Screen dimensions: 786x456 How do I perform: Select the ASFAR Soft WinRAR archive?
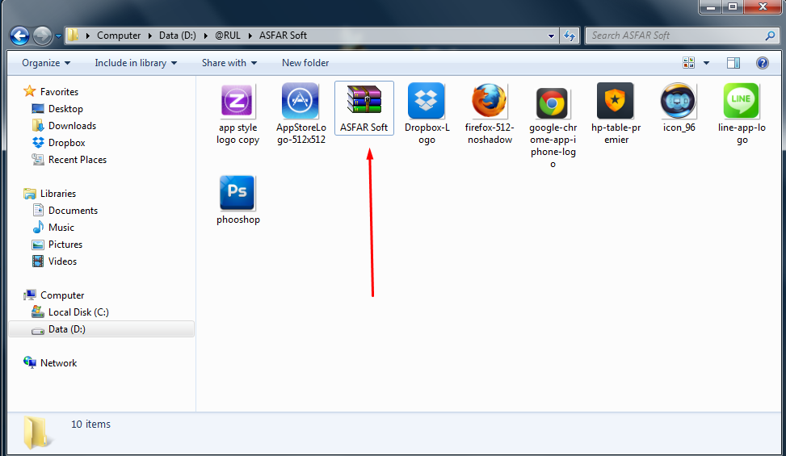pos(364,108)
